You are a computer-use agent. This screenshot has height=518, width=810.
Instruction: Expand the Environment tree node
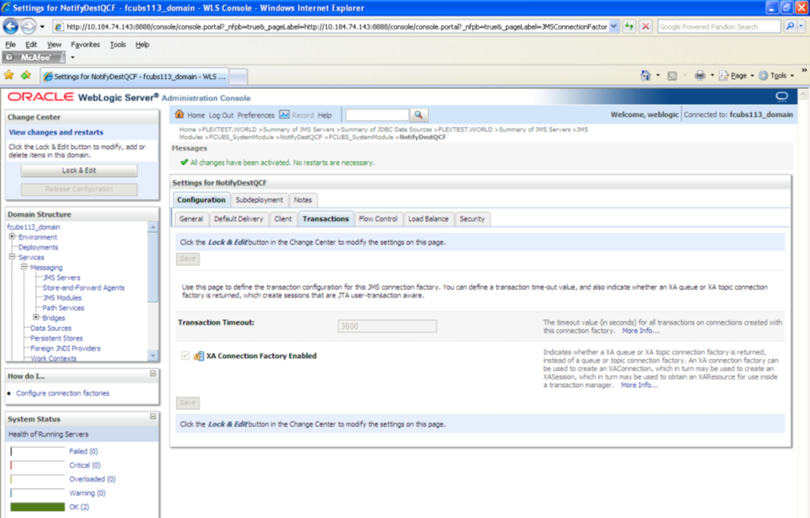click(12, 237)
